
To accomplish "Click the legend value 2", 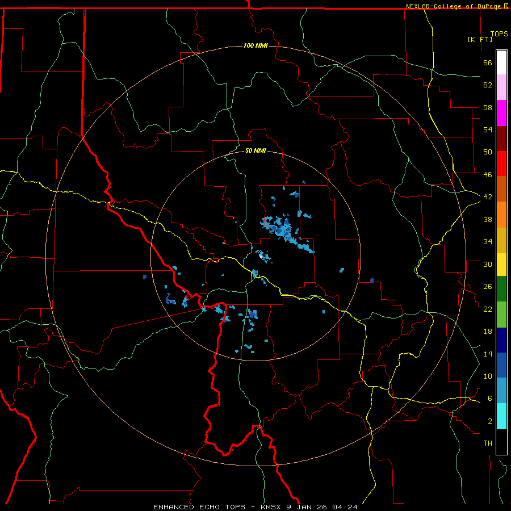I will (490, 421).
